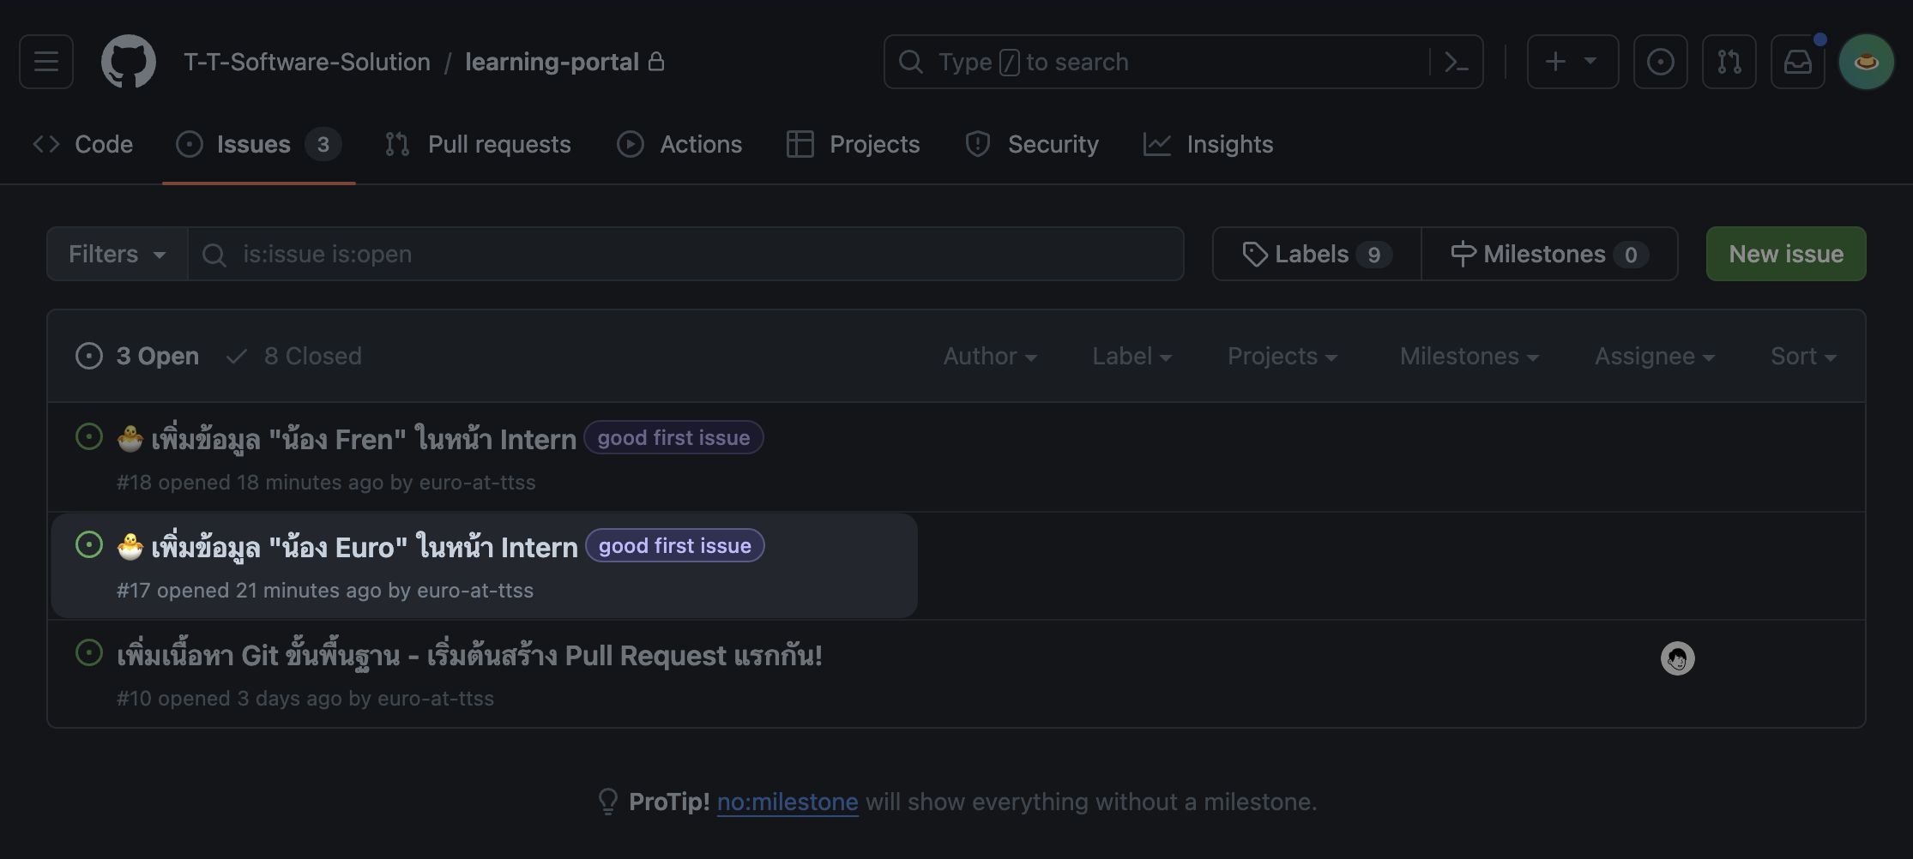Viewport: 1913px width, 859px height.
Task: Open your pull requests from header icon
Action: (x=1729, y=62)
